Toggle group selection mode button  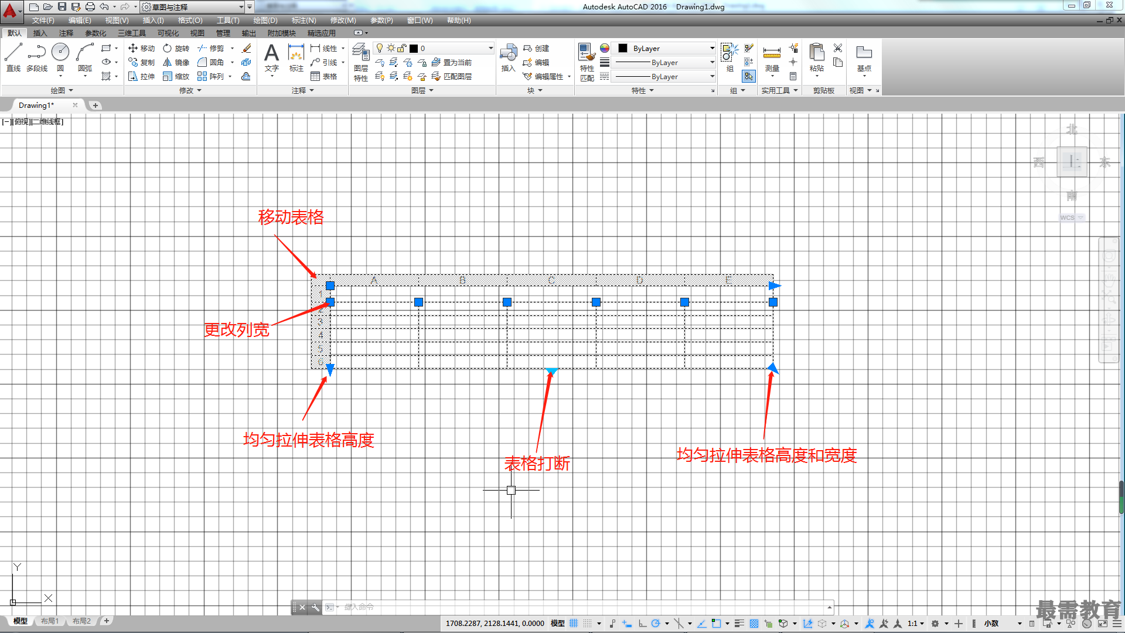tap(749, 76)
